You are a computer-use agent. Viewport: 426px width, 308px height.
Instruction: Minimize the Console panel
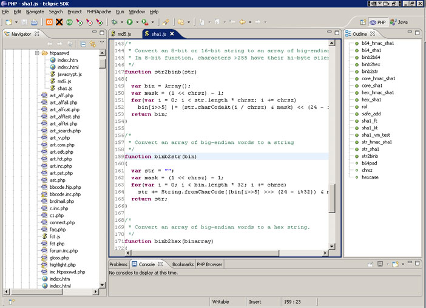coord(410,262)
